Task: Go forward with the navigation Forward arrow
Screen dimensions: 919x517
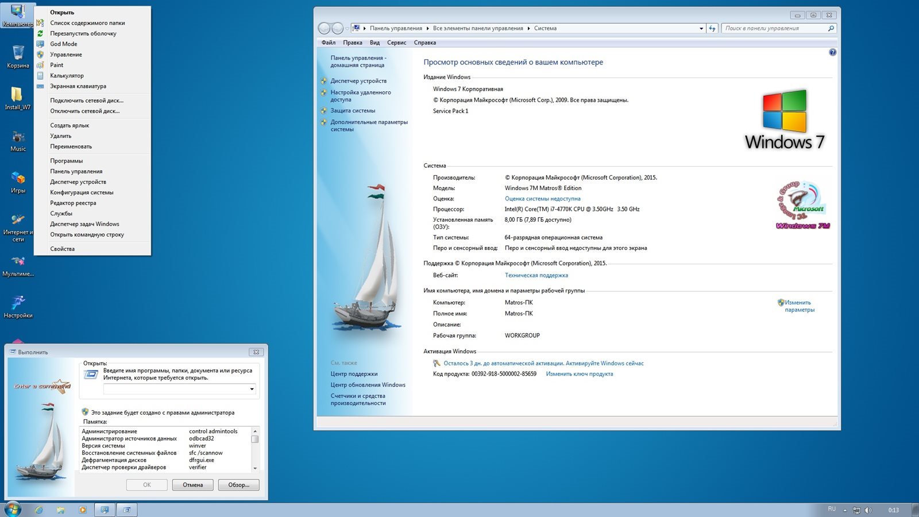Action: tap(338, 28)
